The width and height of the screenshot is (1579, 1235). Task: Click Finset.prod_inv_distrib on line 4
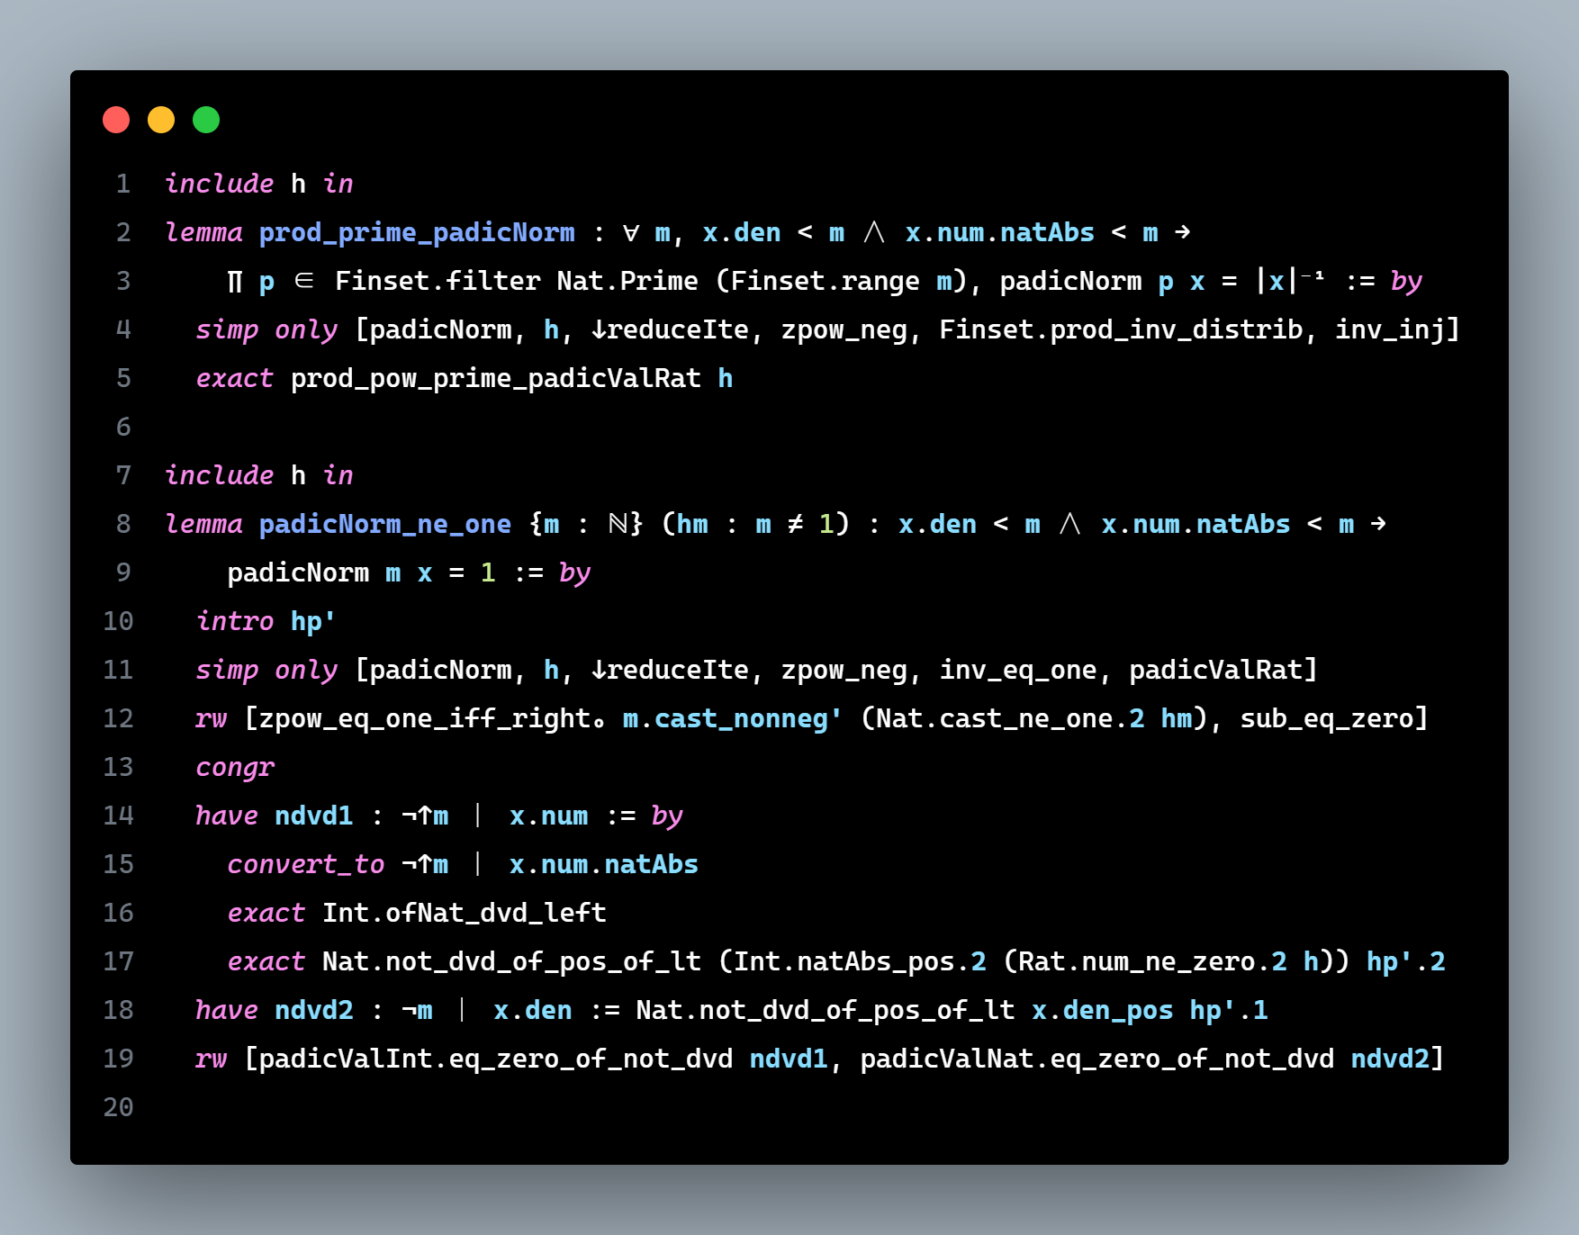pos(1121,330)
